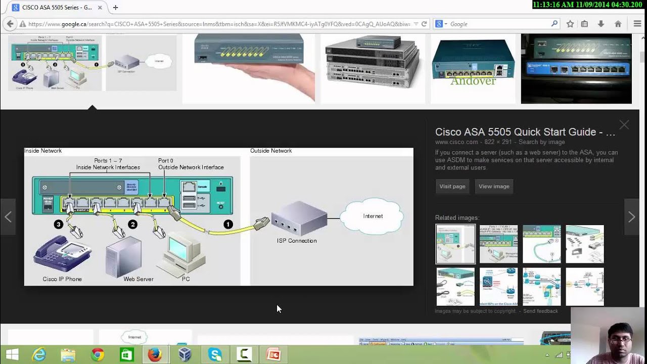The height and width of the screenshot is (364, 647).
Task: Click in the URL address bar
Action: 219,24
